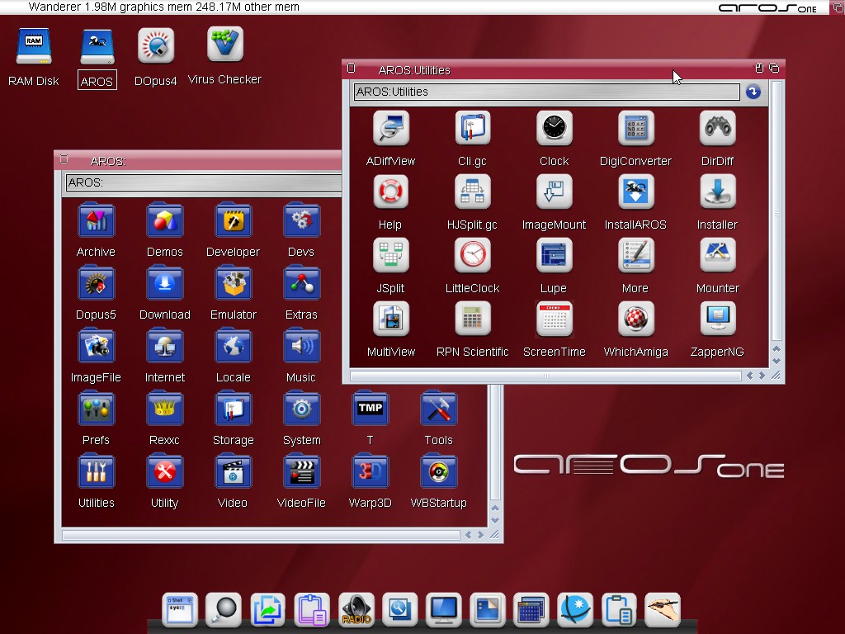
Task: Open the DirDiff binoculars icon
Action: click(x=717, y=129)
